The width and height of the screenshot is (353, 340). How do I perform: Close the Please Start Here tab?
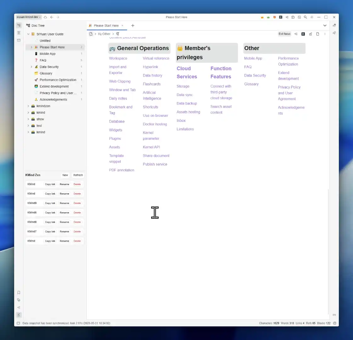click(122, 25)
